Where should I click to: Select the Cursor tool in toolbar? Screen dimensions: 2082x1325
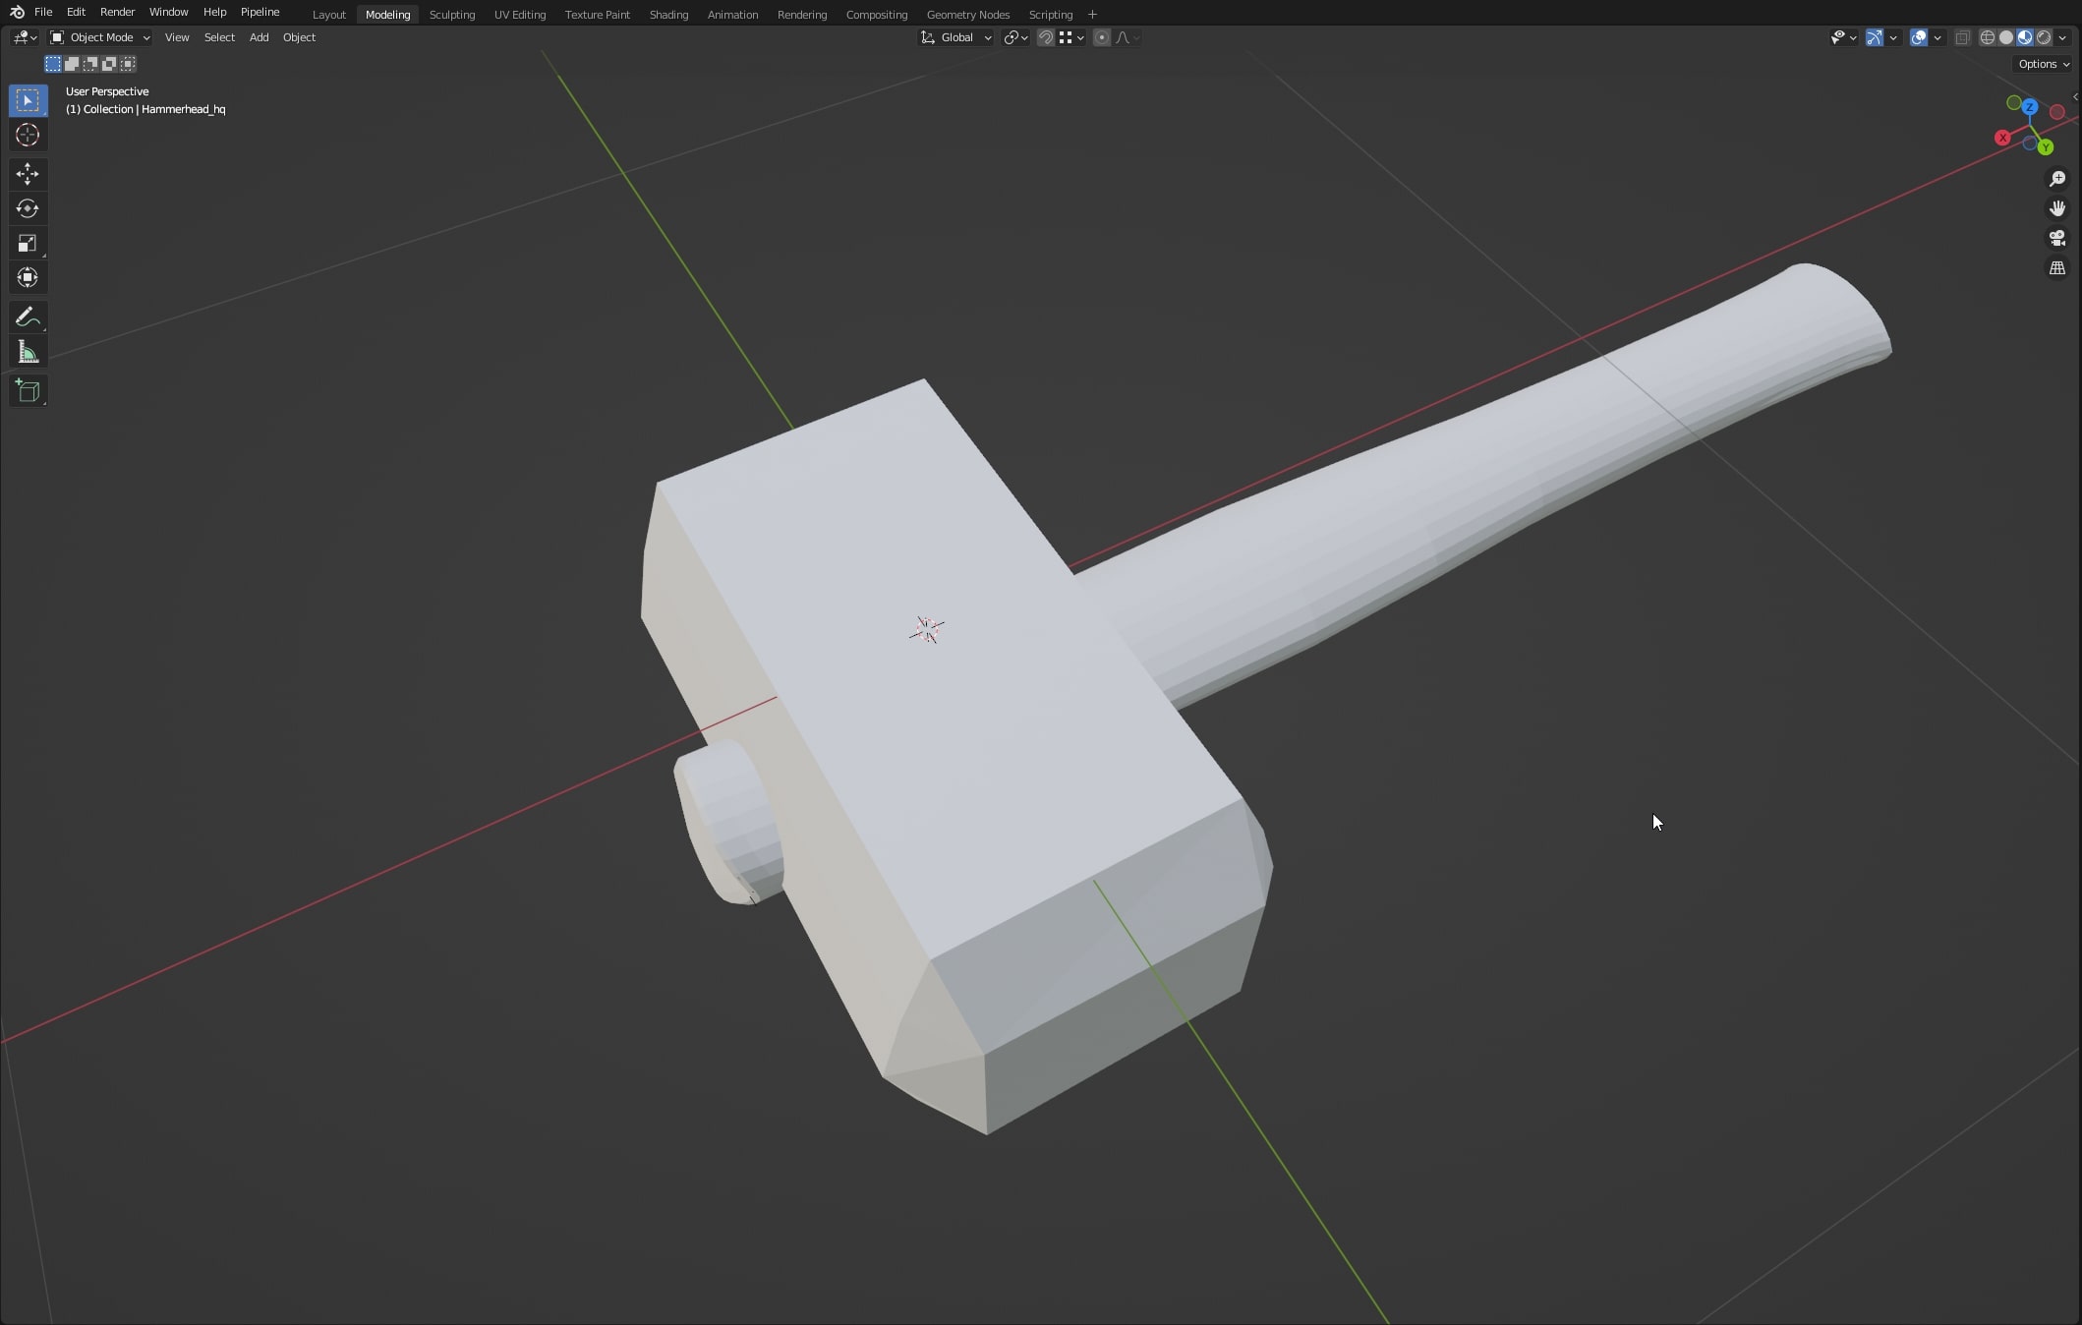(28, 135)
